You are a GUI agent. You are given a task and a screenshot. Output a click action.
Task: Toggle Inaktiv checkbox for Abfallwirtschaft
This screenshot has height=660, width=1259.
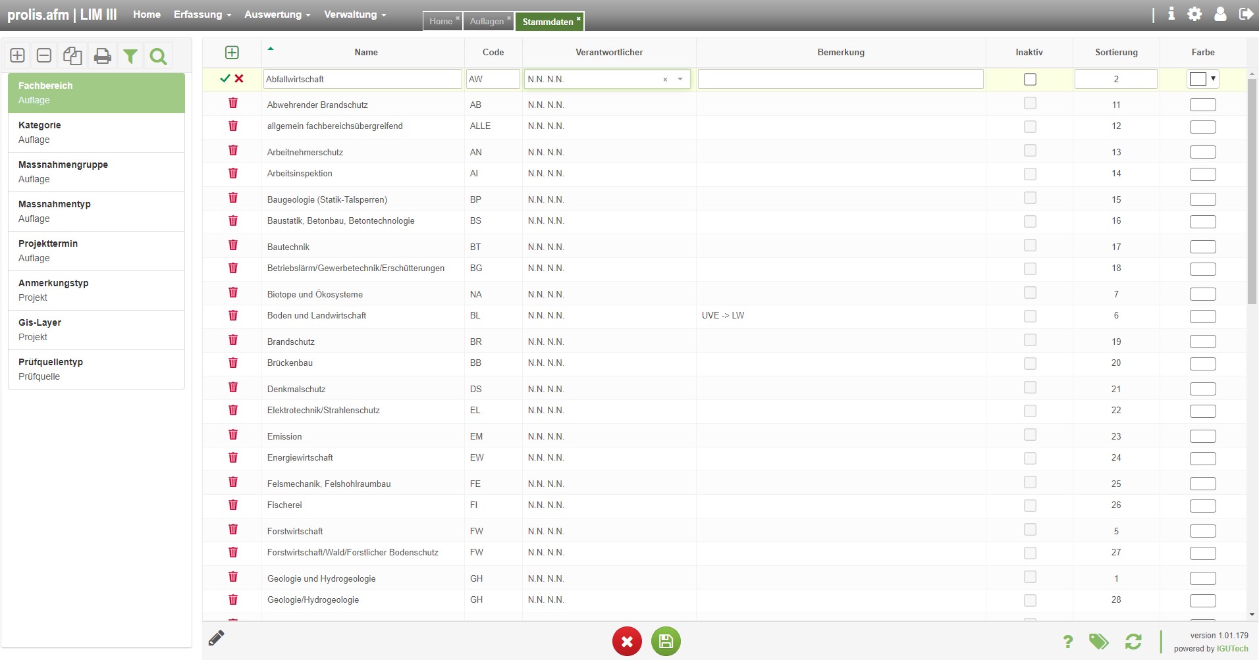(1030, 79)
